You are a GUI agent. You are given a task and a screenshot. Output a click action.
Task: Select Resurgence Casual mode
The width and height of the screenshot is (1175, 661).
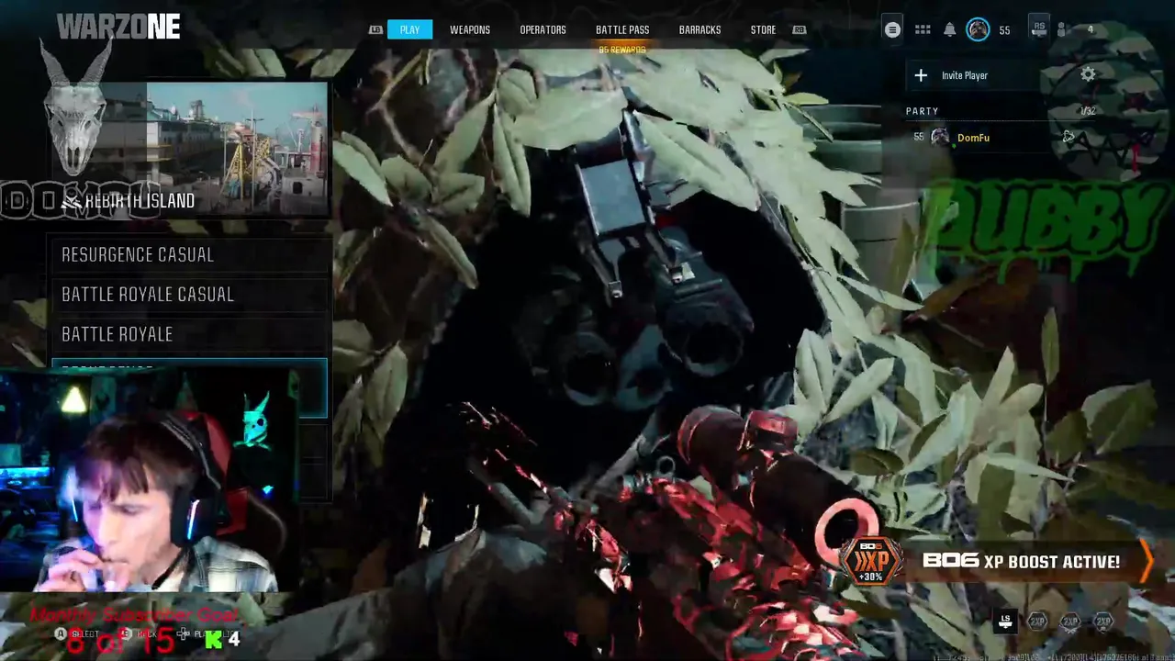tap(190, 254)
